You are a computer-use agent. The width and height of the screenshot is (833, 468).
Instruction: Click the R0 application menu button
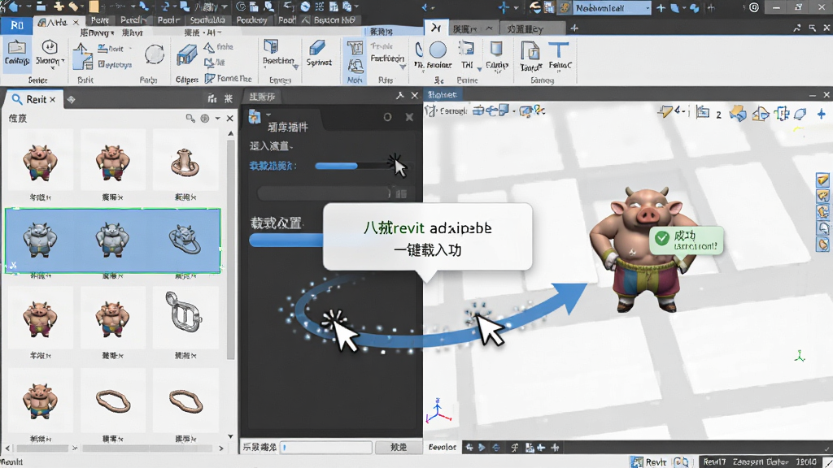tap(16, 25)
